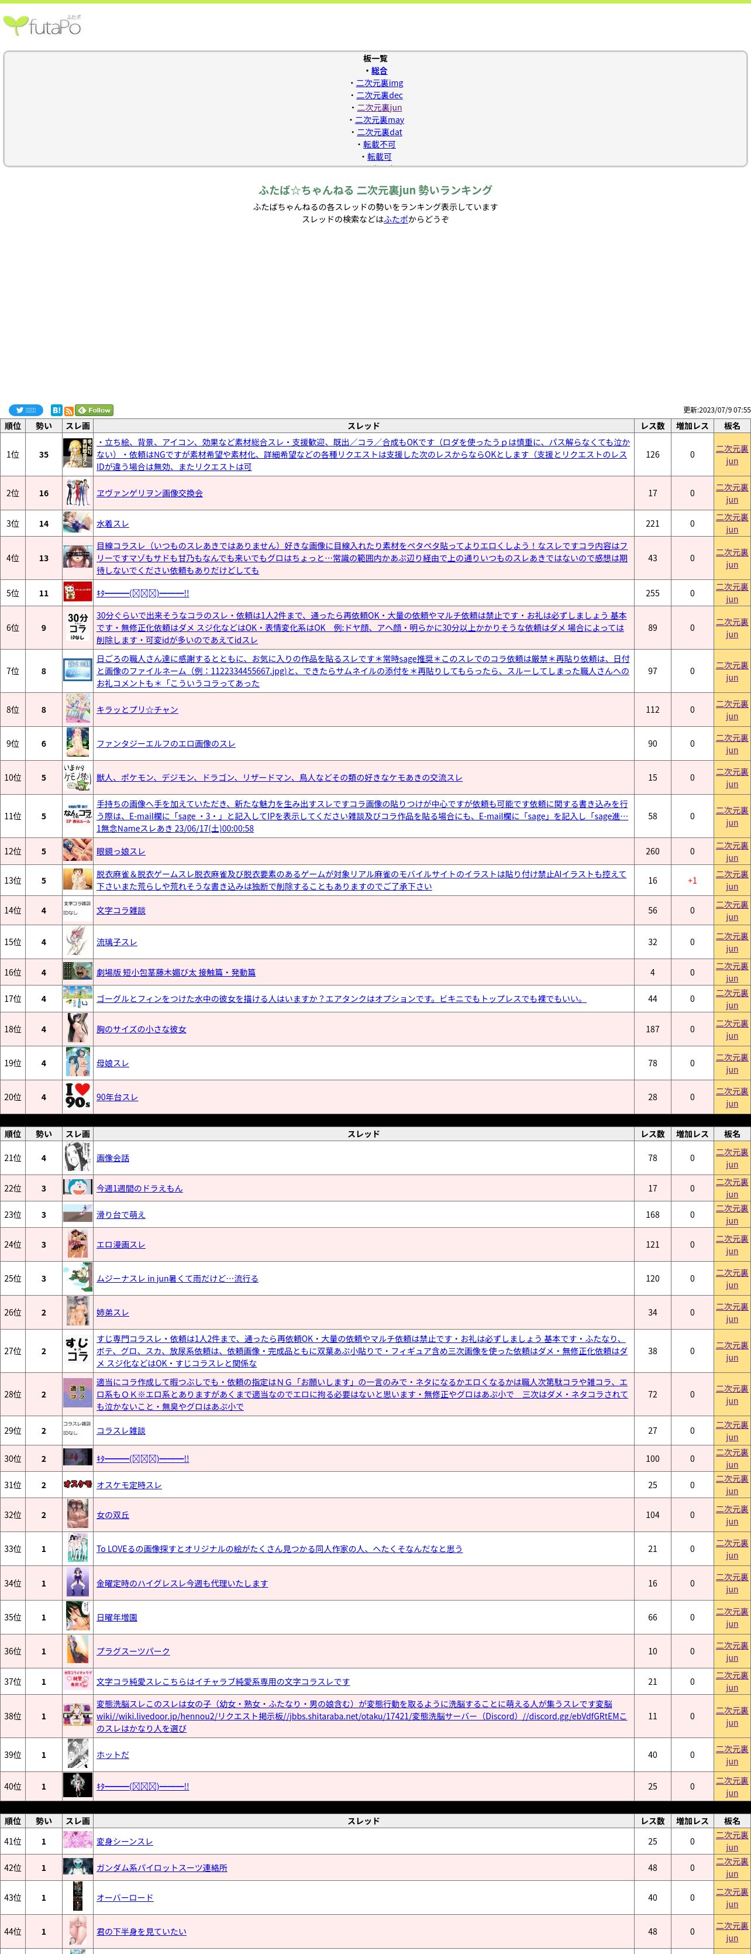Open the コラスレ雑談 thread

(x=120, y=1431)
